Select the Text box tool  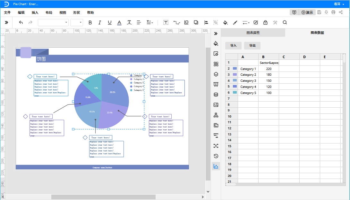[166, 23]
